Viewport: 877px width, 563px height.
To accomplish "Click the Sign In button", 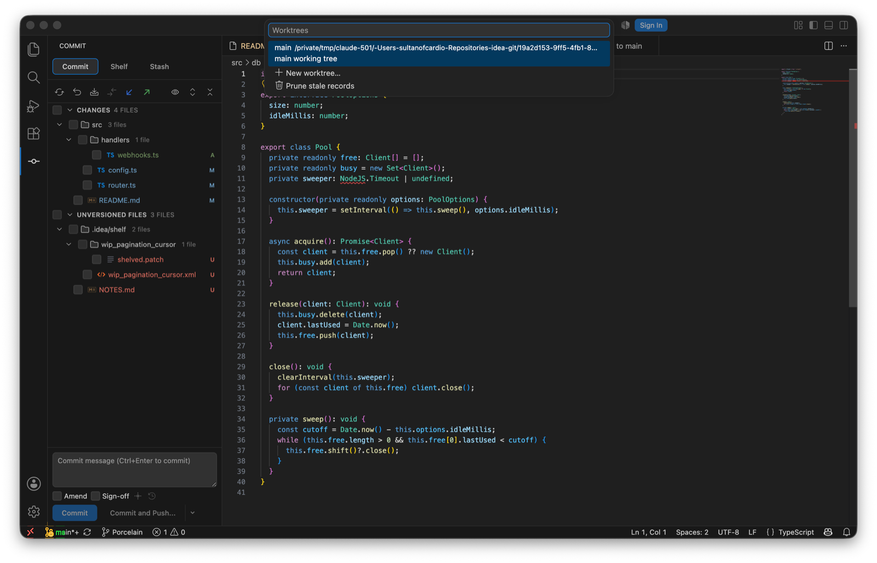I will pyautogui.click(x=651, y=25).
